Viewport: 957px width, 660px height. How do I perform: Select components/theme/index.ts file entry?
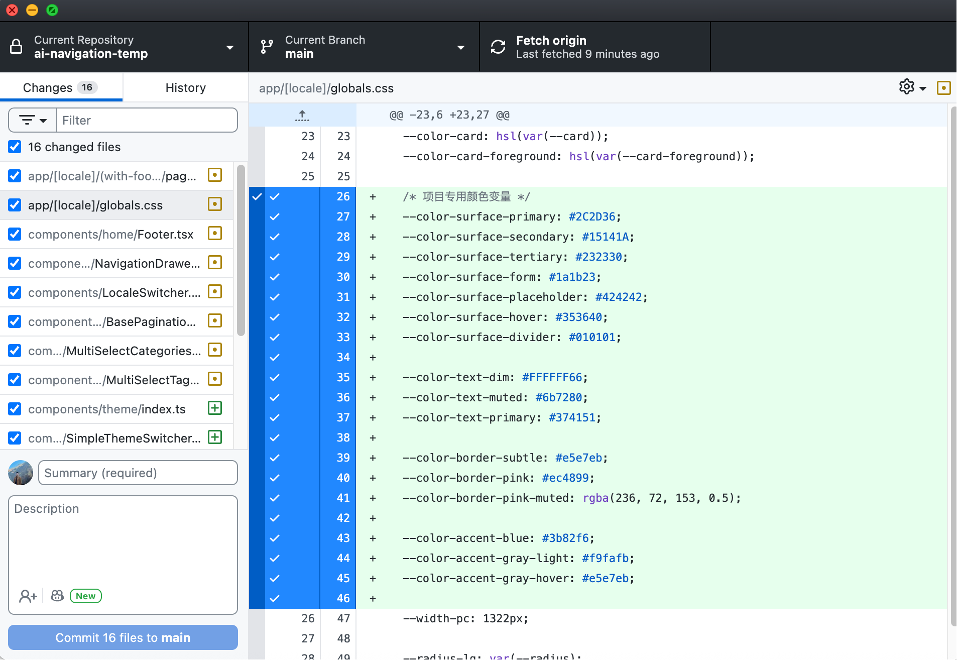pyautogui.click(x=116, y=409)
